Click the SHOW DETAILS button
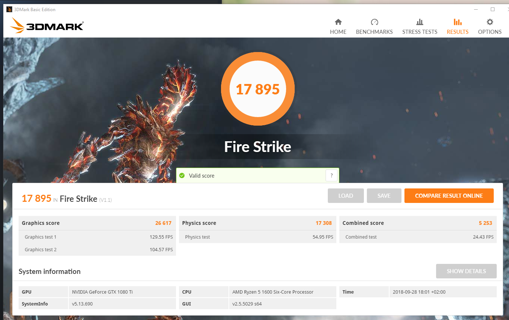The width and height of the screenshot is (509, 320). (466, 271)
